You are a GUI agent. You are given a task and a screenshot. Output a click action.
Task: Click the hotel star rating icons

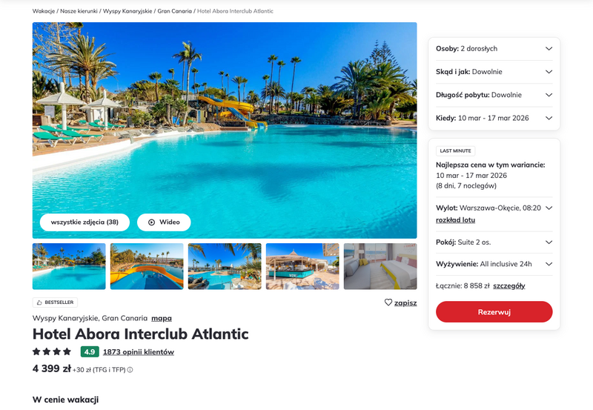52,351
